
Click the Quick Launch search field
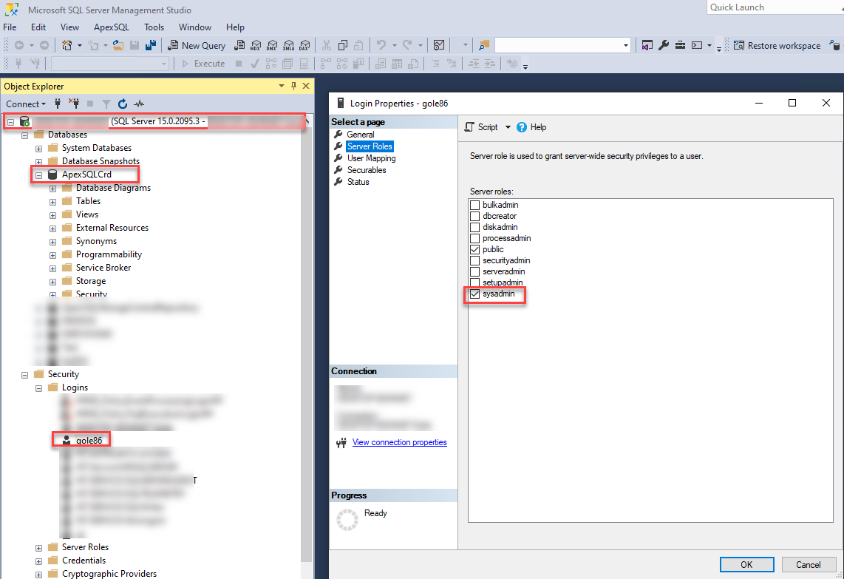(775, 7)
